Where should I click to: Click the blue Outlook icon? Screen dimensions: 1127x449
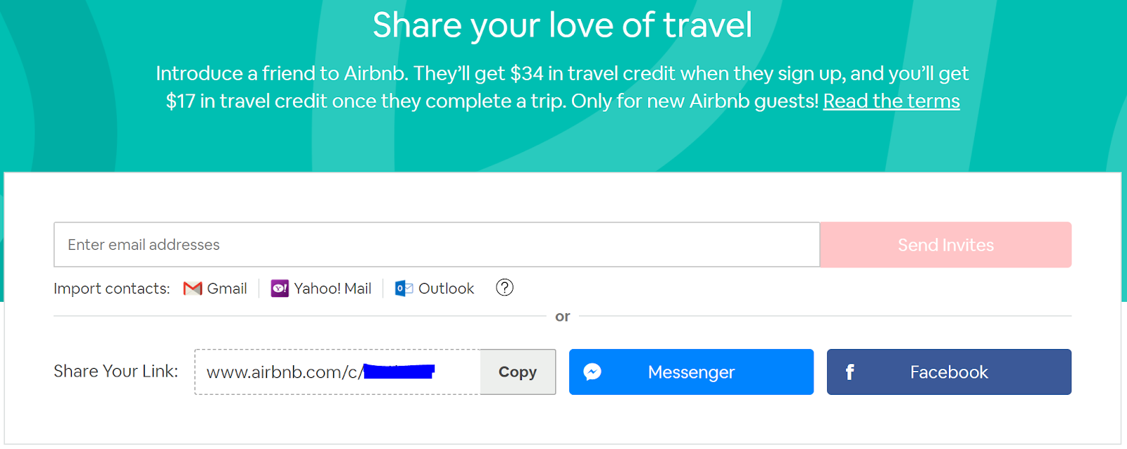pyautogui.click(x=404, y=289)
